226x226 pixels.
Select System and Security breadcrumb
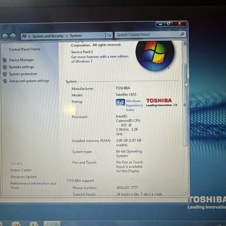pos(48,36)
